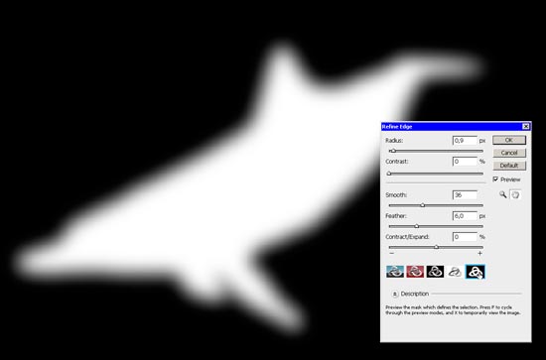
Task: Select the Quick Mask preview icon
Action: (415, 272)
